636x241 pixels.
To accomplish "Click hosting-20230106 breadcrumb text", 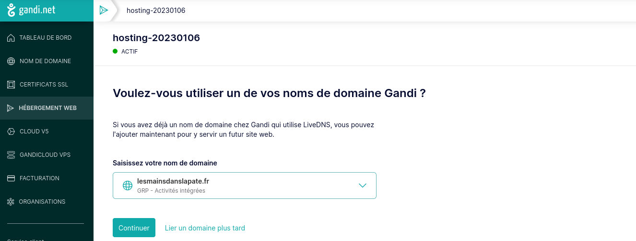I will (x=156, y=11).
